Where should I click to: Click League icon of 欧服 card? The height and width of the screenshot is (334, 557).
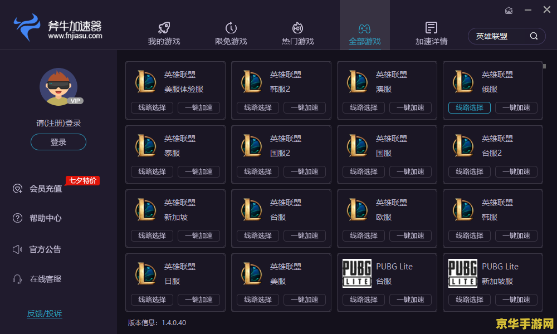click(x=358, y=209)
